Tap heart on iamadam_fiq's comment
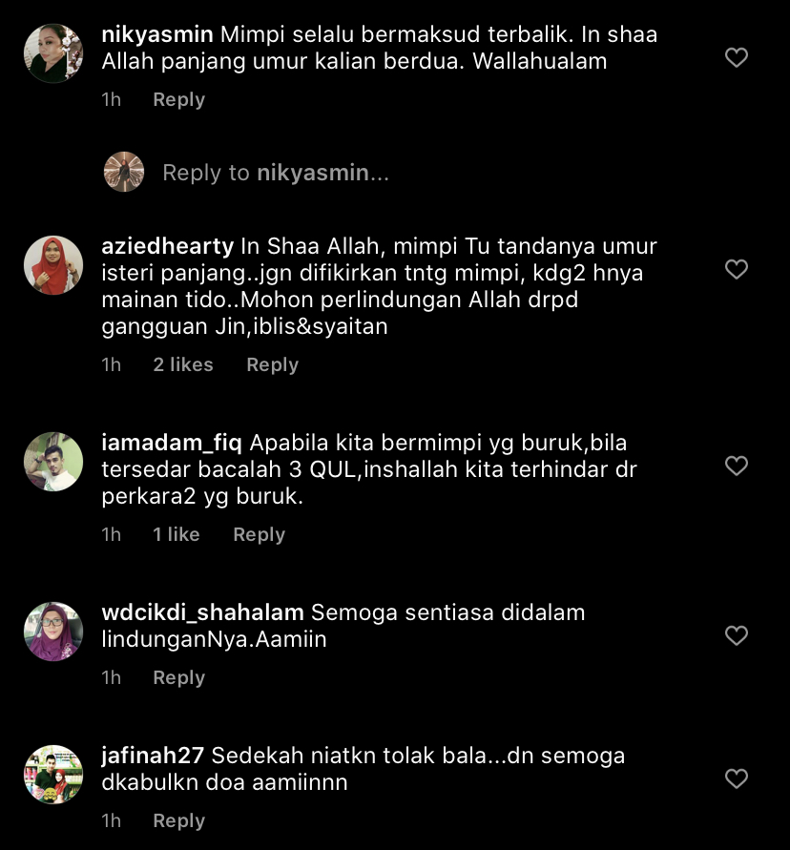790x850 pixels. pyautogui.click(x=737, y=466)
